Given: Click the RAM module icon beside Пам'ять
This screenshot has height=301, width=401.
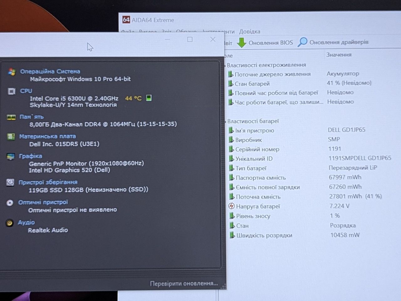Looking at the screenshot, I should pyautogui.click(x=11, y=117).
